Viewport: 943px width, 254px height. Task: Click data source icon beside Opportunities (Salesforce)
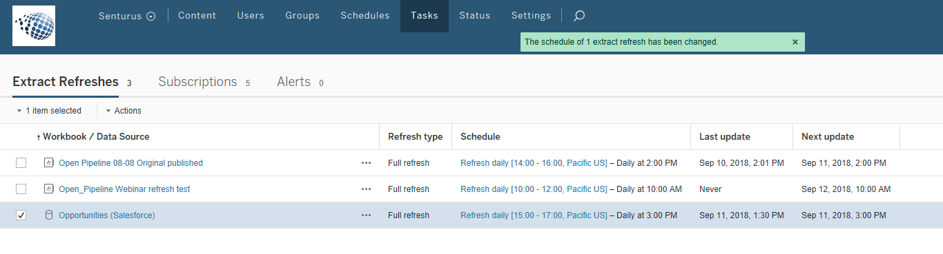48,215
